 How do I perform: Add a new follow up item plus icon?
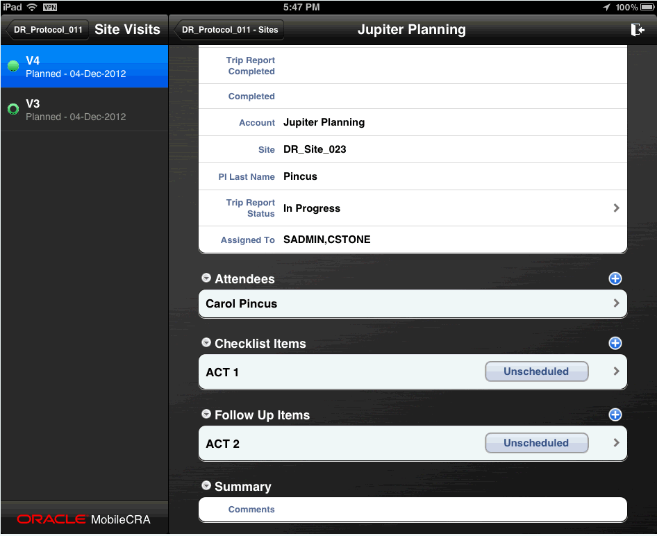615,414
